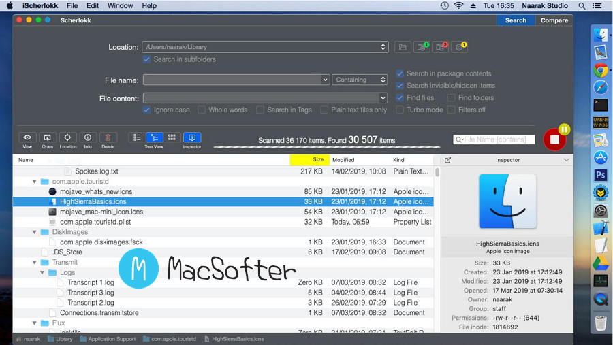Open the Trash in the dock
Image resolution: width=613 pixels, height=345 pixels.
(x=601, y=323)
